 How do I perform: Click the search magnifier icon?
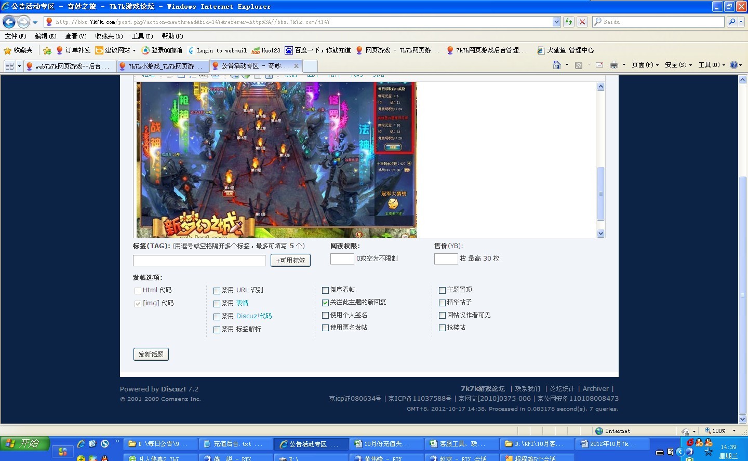coord(732,22)
